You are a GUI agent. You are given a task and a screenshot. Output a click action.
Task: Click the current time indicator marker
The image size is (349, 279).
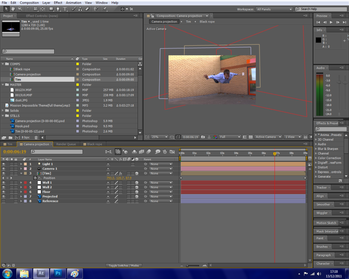[x=275, y=154]
